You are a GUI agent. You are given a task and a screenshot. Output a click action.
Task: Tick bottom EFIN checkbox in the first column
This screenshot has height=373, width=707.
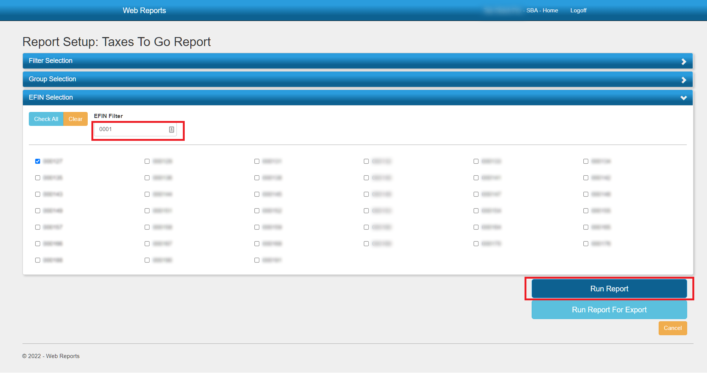point(38,260)
